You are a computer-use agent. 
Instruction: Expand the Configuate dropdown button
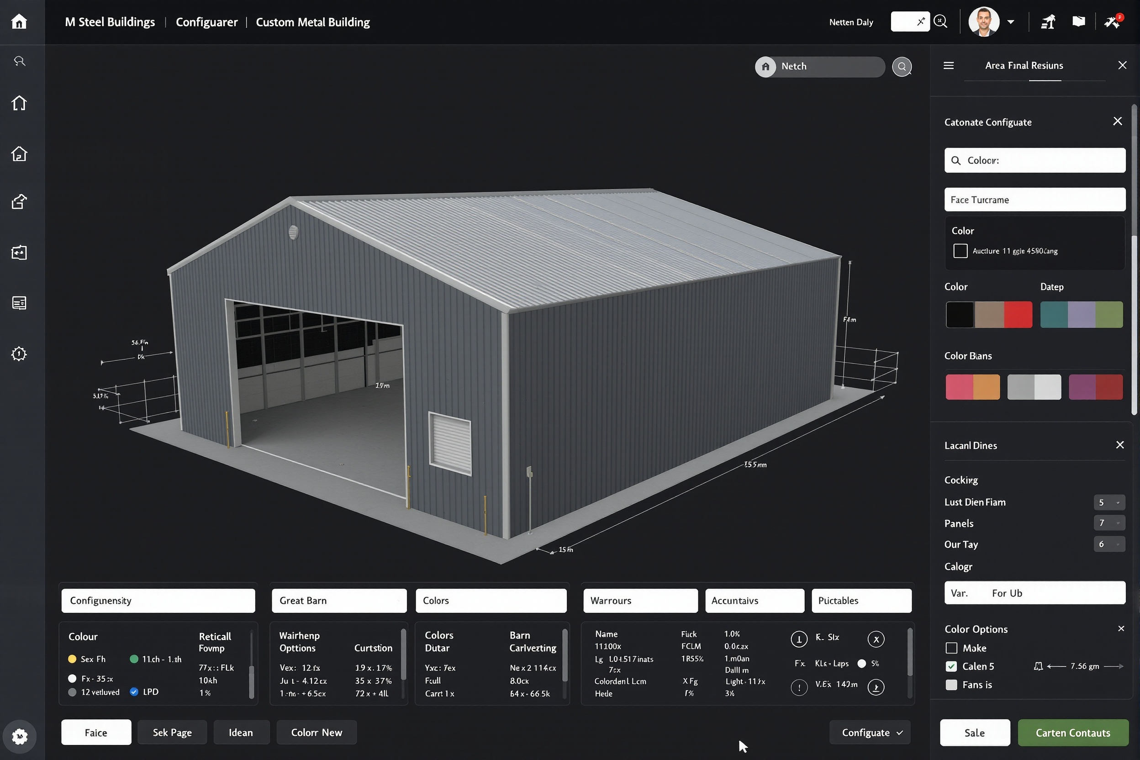coord(870,733)
